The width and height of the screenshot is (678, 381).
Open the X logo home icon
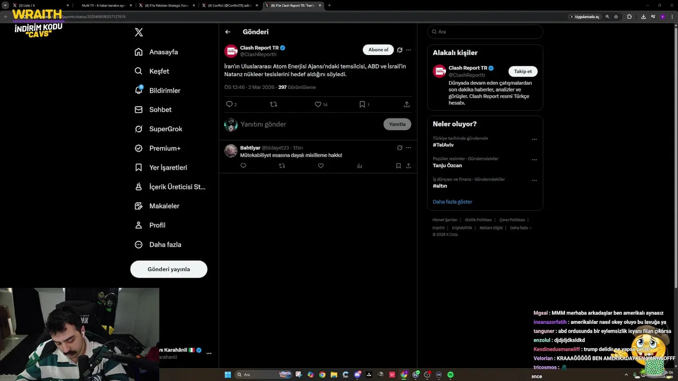coord(139,32)
